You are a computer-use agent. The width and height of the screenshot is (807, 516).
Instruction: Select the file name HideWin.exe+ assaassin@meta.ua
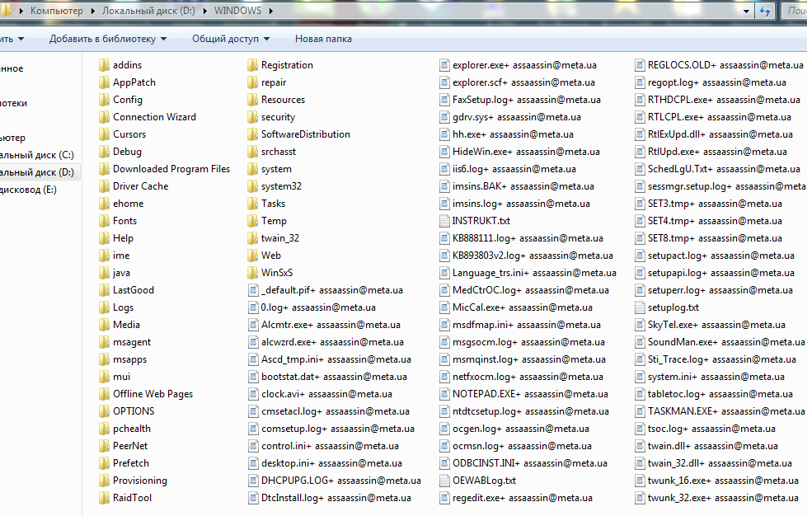pos(526,152)
